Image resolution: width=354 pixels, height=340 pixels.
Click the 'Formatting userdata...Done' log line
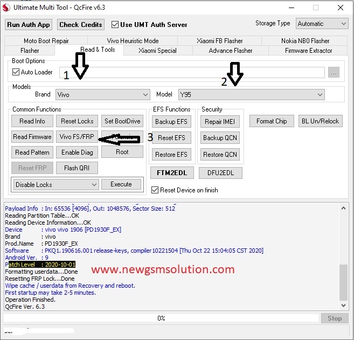41,272
